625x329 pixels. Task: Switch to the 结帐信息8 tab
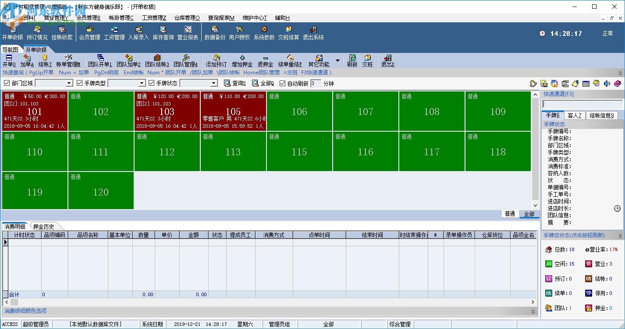tap(602, 115)
